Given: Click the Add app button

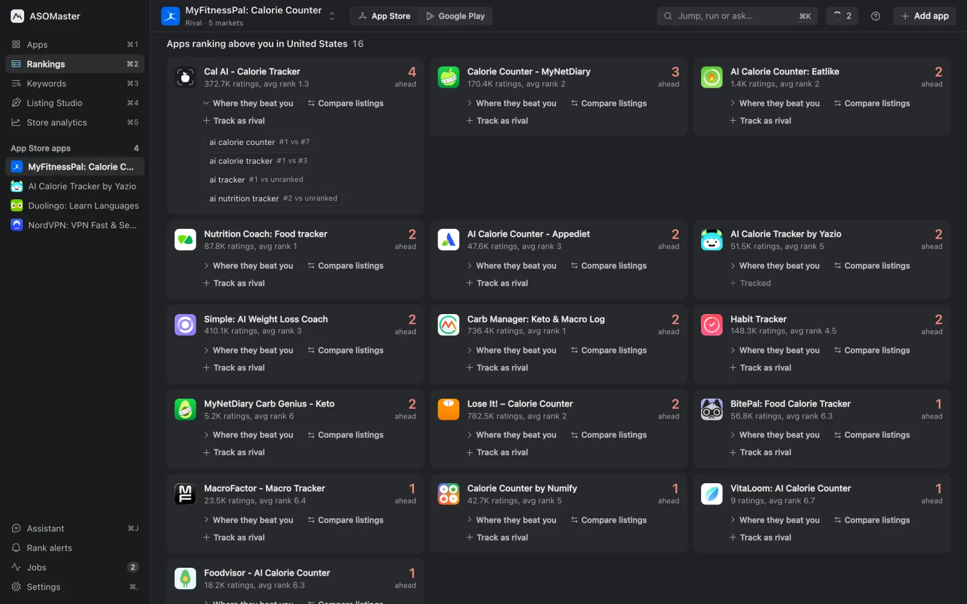Looking at the screenshot, I should click(x=924, y=16).
